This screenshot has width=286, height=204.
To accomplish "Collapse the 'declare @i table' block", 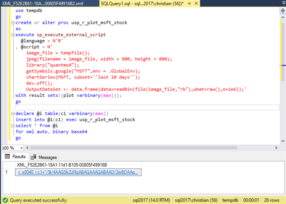I will (x=13, y=113).
